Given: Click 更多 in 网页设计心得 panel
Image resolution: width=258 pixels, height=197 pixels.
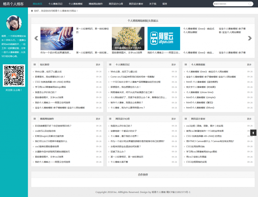Looking at the screenshot, I should click(x=174, y=119).
